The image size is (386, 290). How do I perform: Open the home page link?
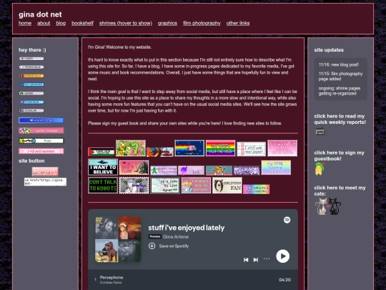pos(25,23)
